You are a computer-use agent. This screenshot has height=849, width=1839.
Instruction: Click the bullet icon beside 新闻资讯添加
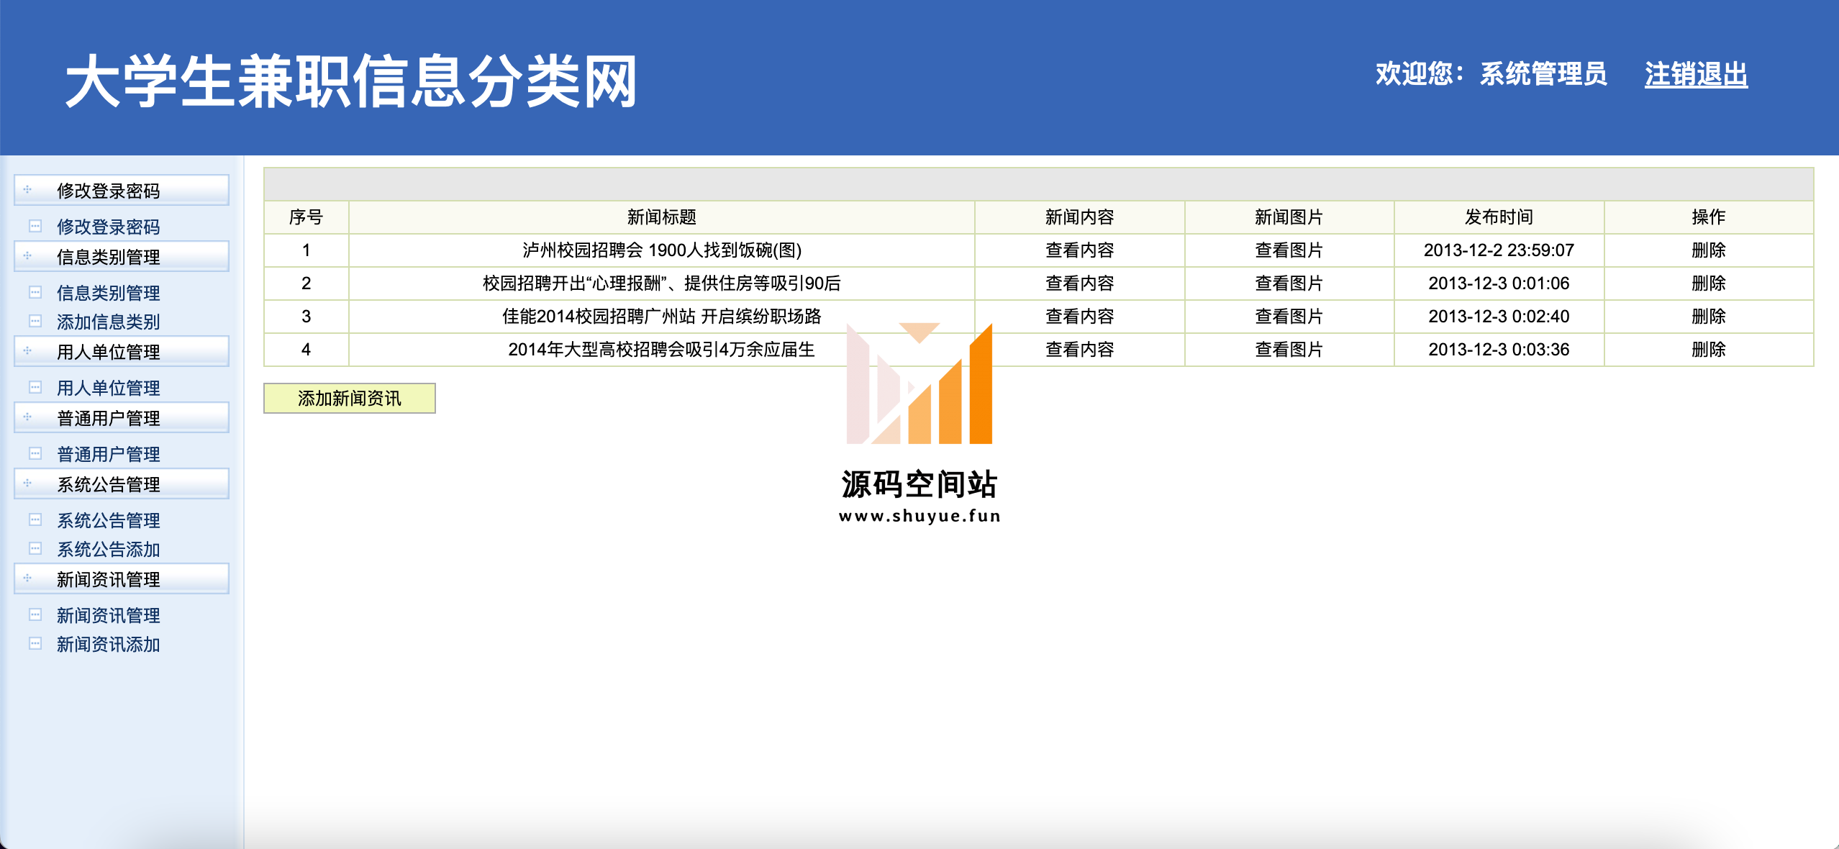(x=35, y=643)
